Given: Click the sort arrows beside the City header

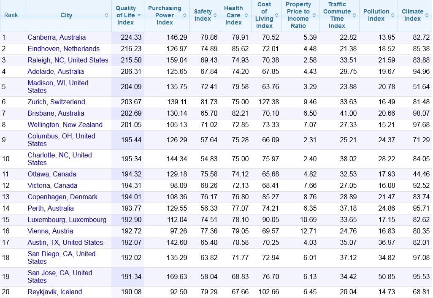Looking at the screenshot, I should tap(107, 15).
